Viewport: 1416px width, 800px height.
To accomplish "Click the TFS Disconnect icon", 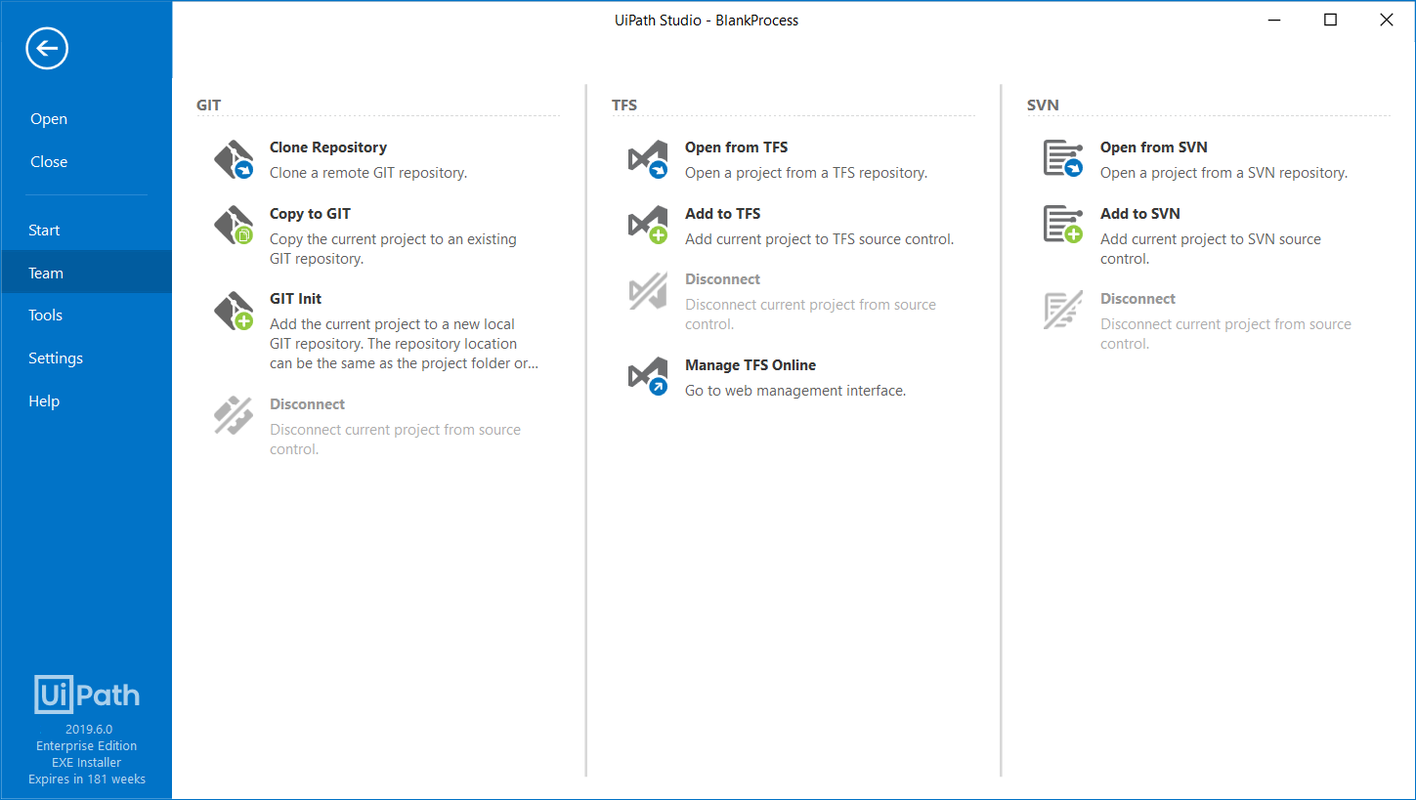I will 648,291.
